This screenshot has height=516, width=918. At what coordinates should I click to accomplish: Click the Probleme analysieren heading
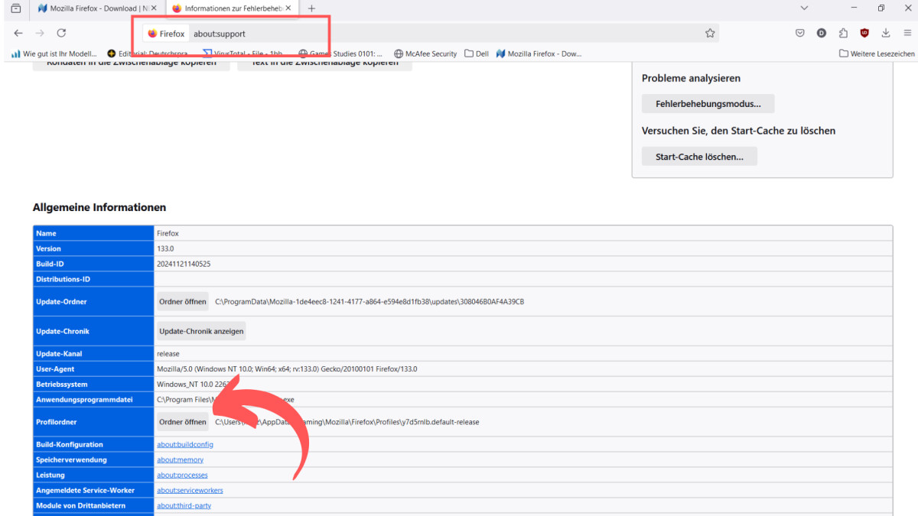[x=691, y=78]
